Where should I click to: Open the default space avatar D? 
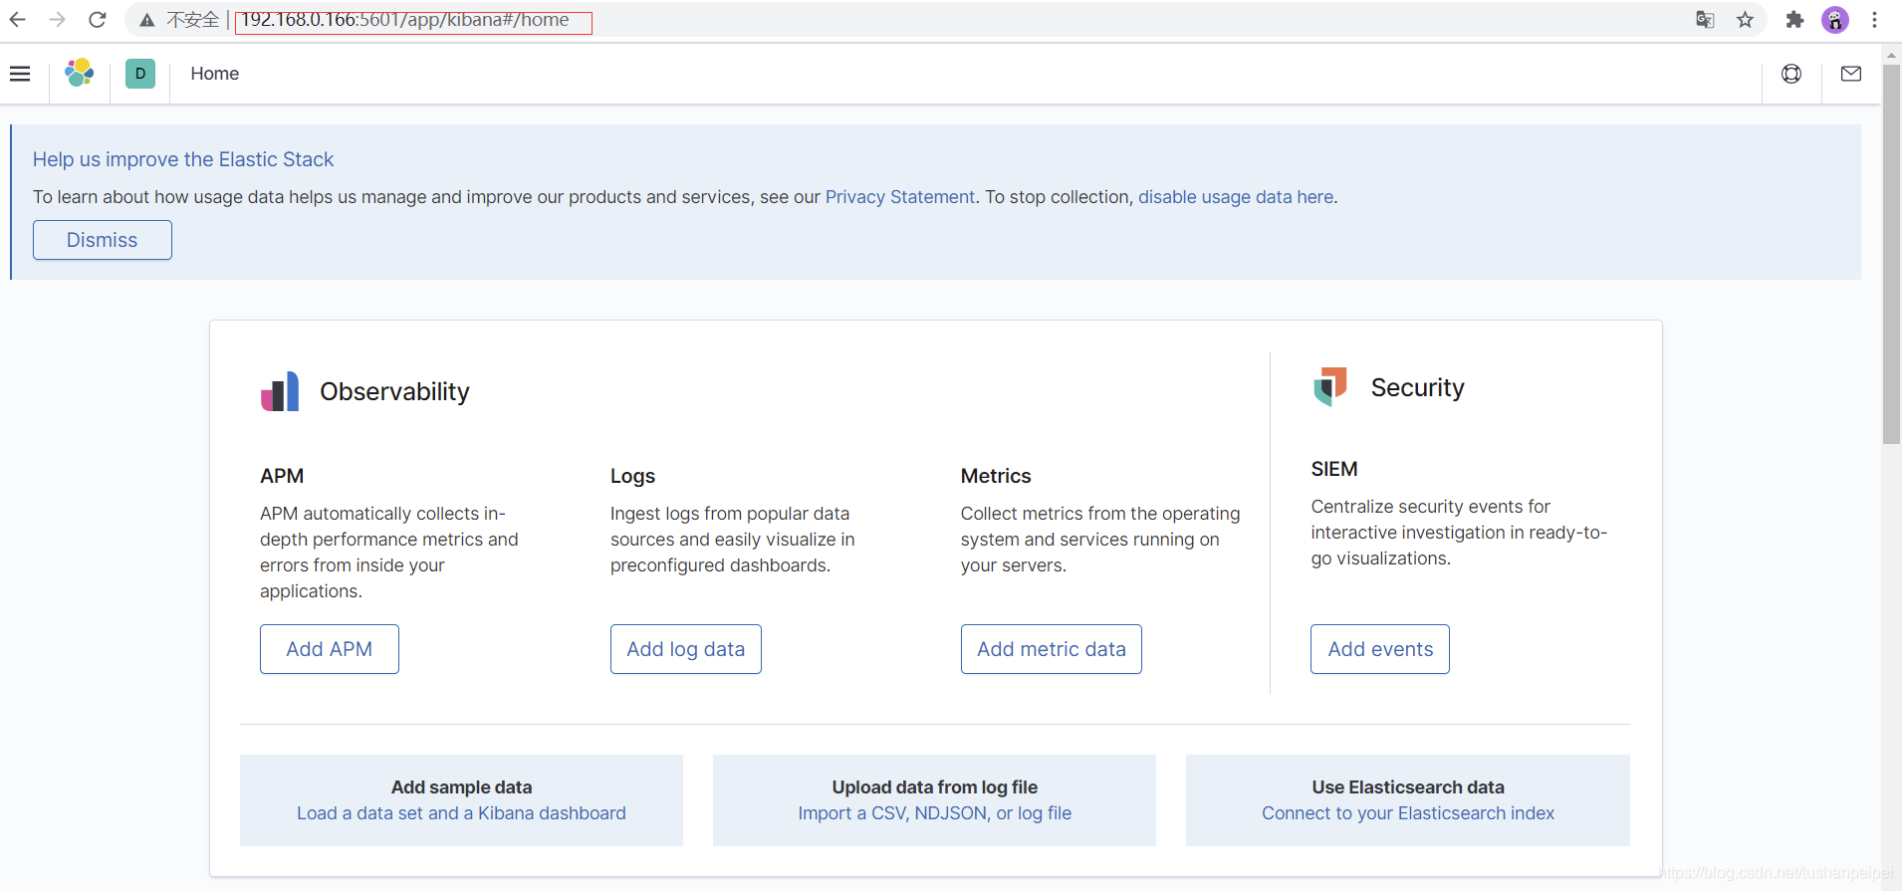140,74
